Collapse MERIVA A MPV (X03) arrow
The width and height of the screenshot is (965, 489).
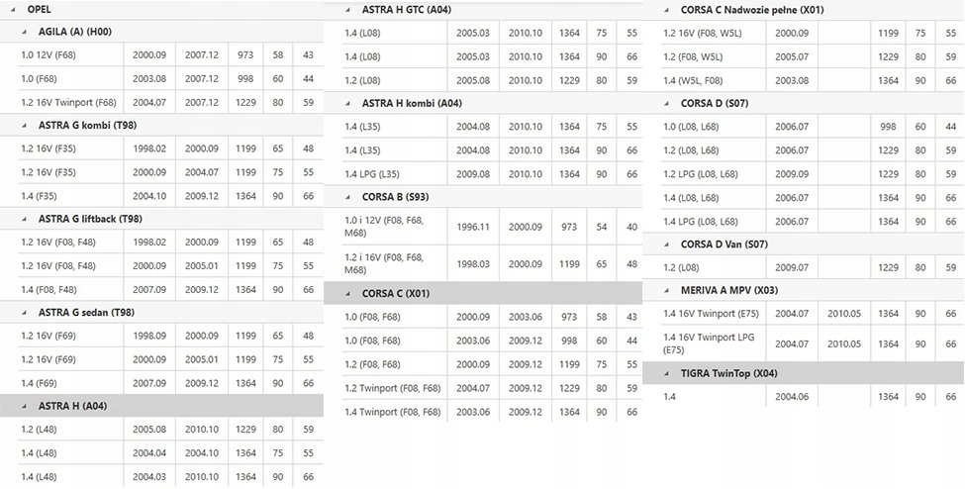666,290
